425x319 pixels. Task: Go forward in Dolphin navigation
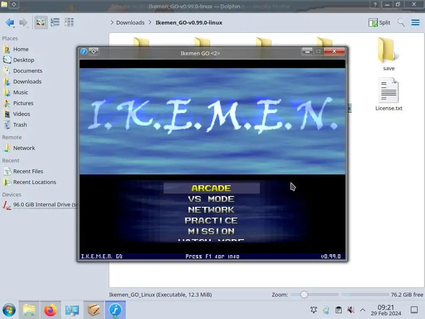pyautogui.click(x=24, y=22)
